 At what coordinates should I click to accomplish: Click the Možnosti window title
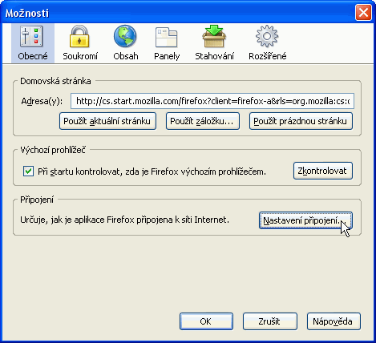coord(27,13)
